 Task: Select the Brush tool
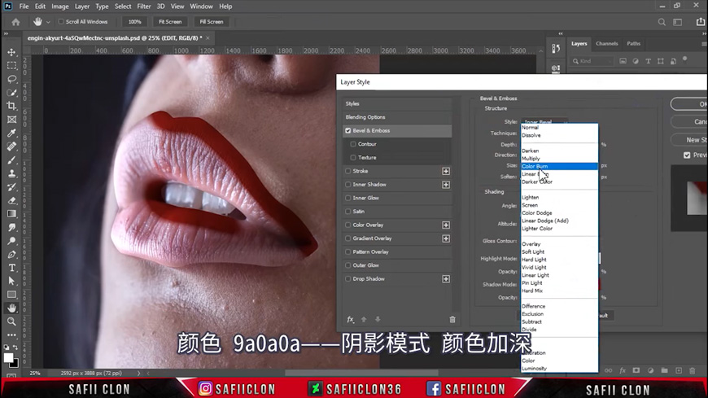11,160
